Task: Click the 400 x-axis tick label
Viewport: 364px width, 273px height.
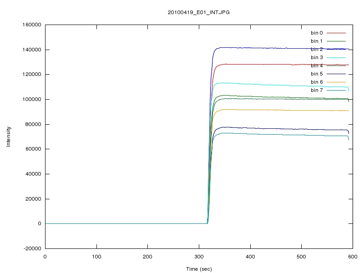Action: click(x=250, y=257)
